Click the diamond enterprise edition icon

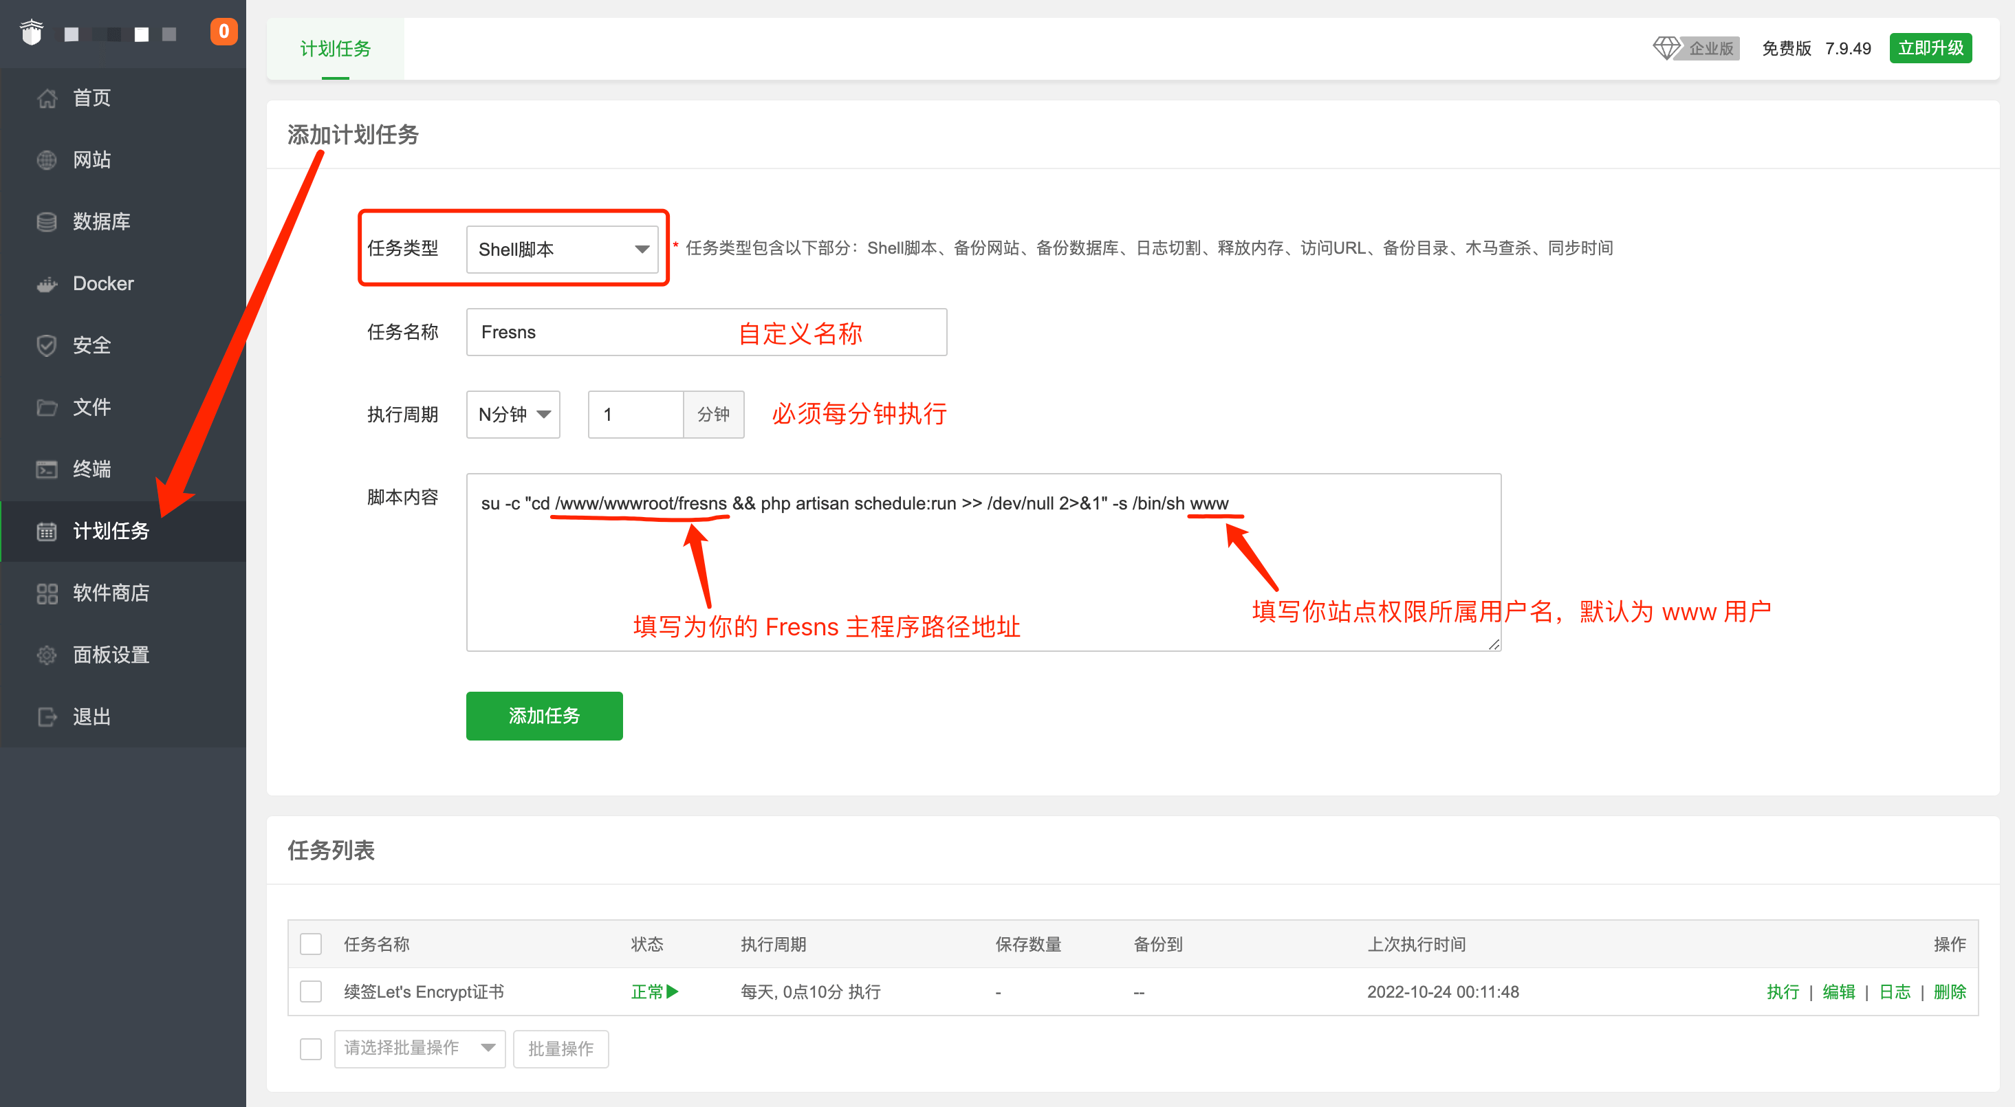click(1666, 47)
